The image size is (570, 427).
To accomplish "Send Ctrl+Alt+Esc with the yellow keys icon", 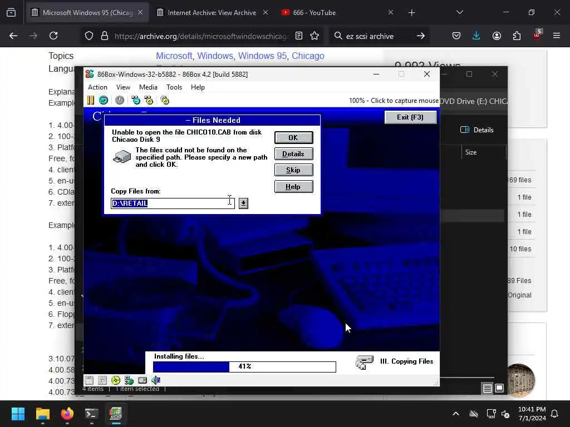I will click(149, 100).
